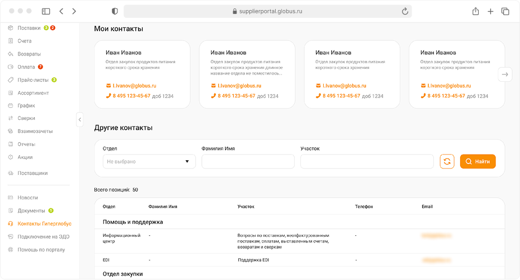This screenshot has height=280, width=520.
Task: Click blurred email in EDI row
Action: pos(437,260)
